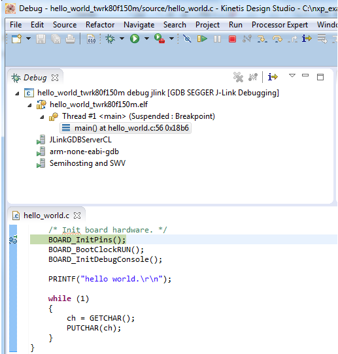This screenshot has width=338, height=354.
Task: Click the Suspend pause icon
Action: [x=217, y=39]
